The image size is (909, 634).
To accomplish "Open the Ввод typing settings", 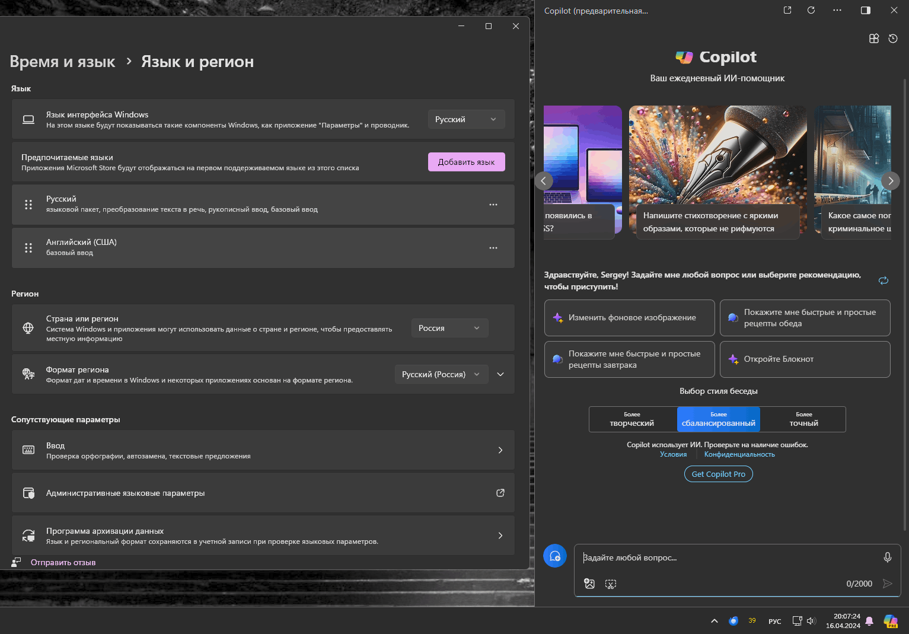I will tap(263, 450).
